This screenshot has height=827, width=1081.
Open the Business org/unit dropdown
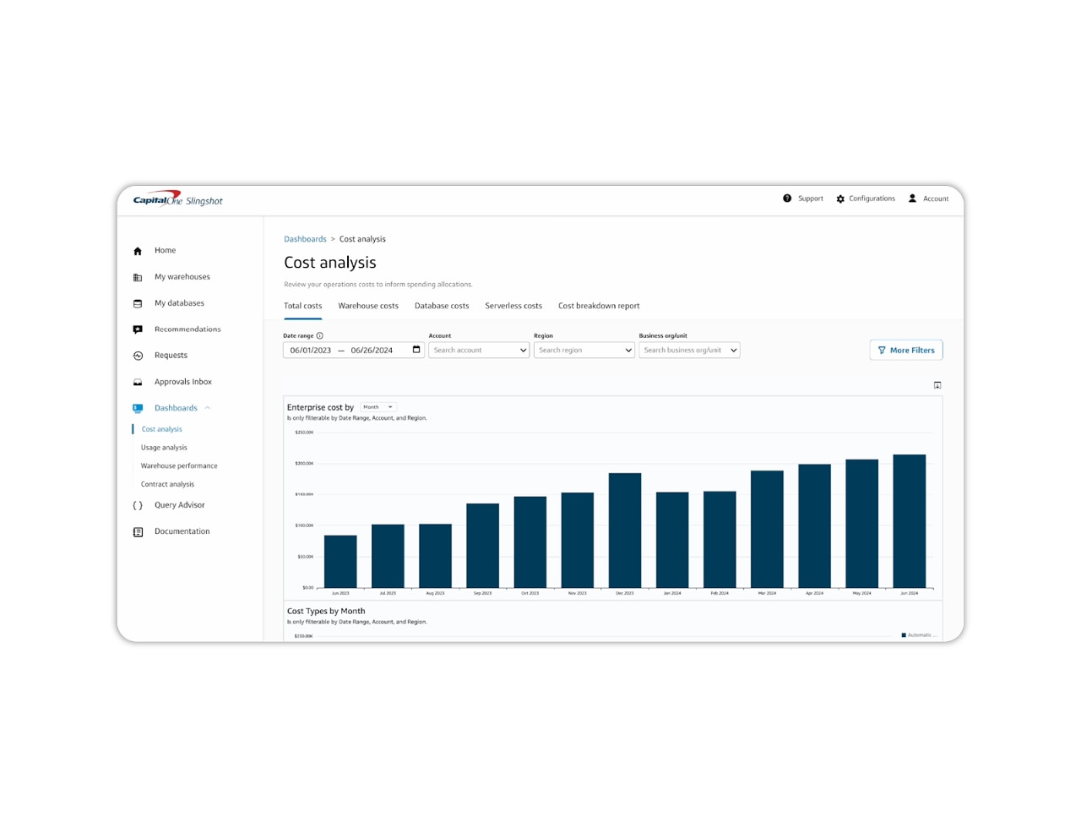click(689, 350)
